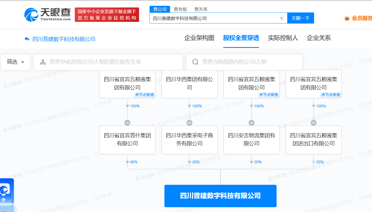Click 多节点穿透 above 四川安吉物流集团
The image size is (372, 212).
pos(268,95)
